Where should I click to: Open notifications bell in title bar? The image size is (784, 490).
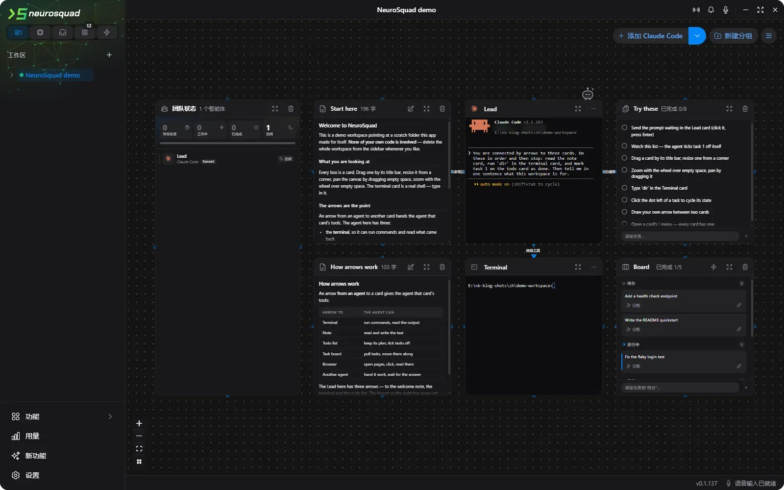click(x=711, y=10)
